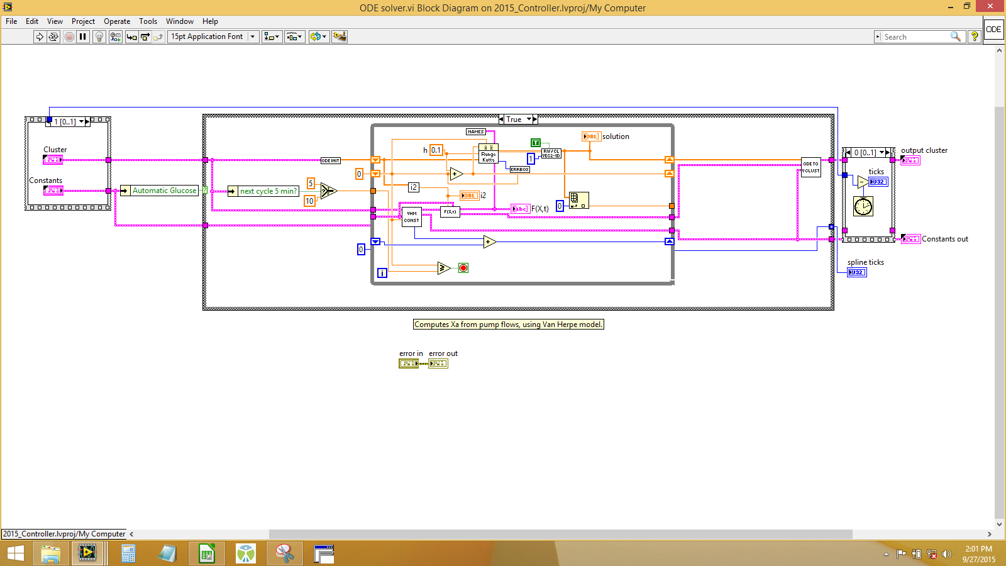Click the numeric constant 10
The image size is (1006, 566).
tap(309, 201)
